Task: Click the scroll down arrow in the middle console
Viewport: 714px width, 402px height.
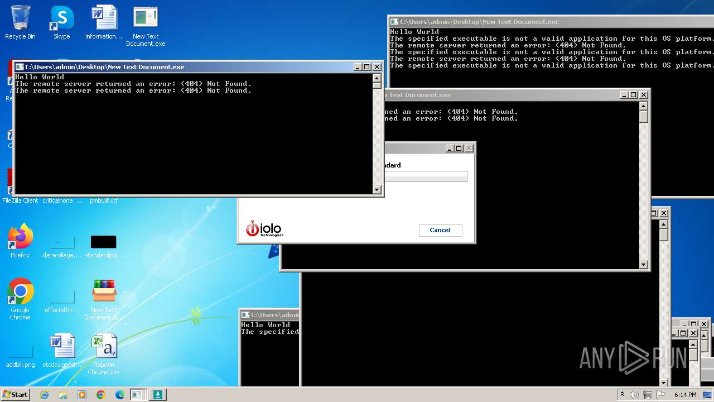Action: click(x=643, y=265)
